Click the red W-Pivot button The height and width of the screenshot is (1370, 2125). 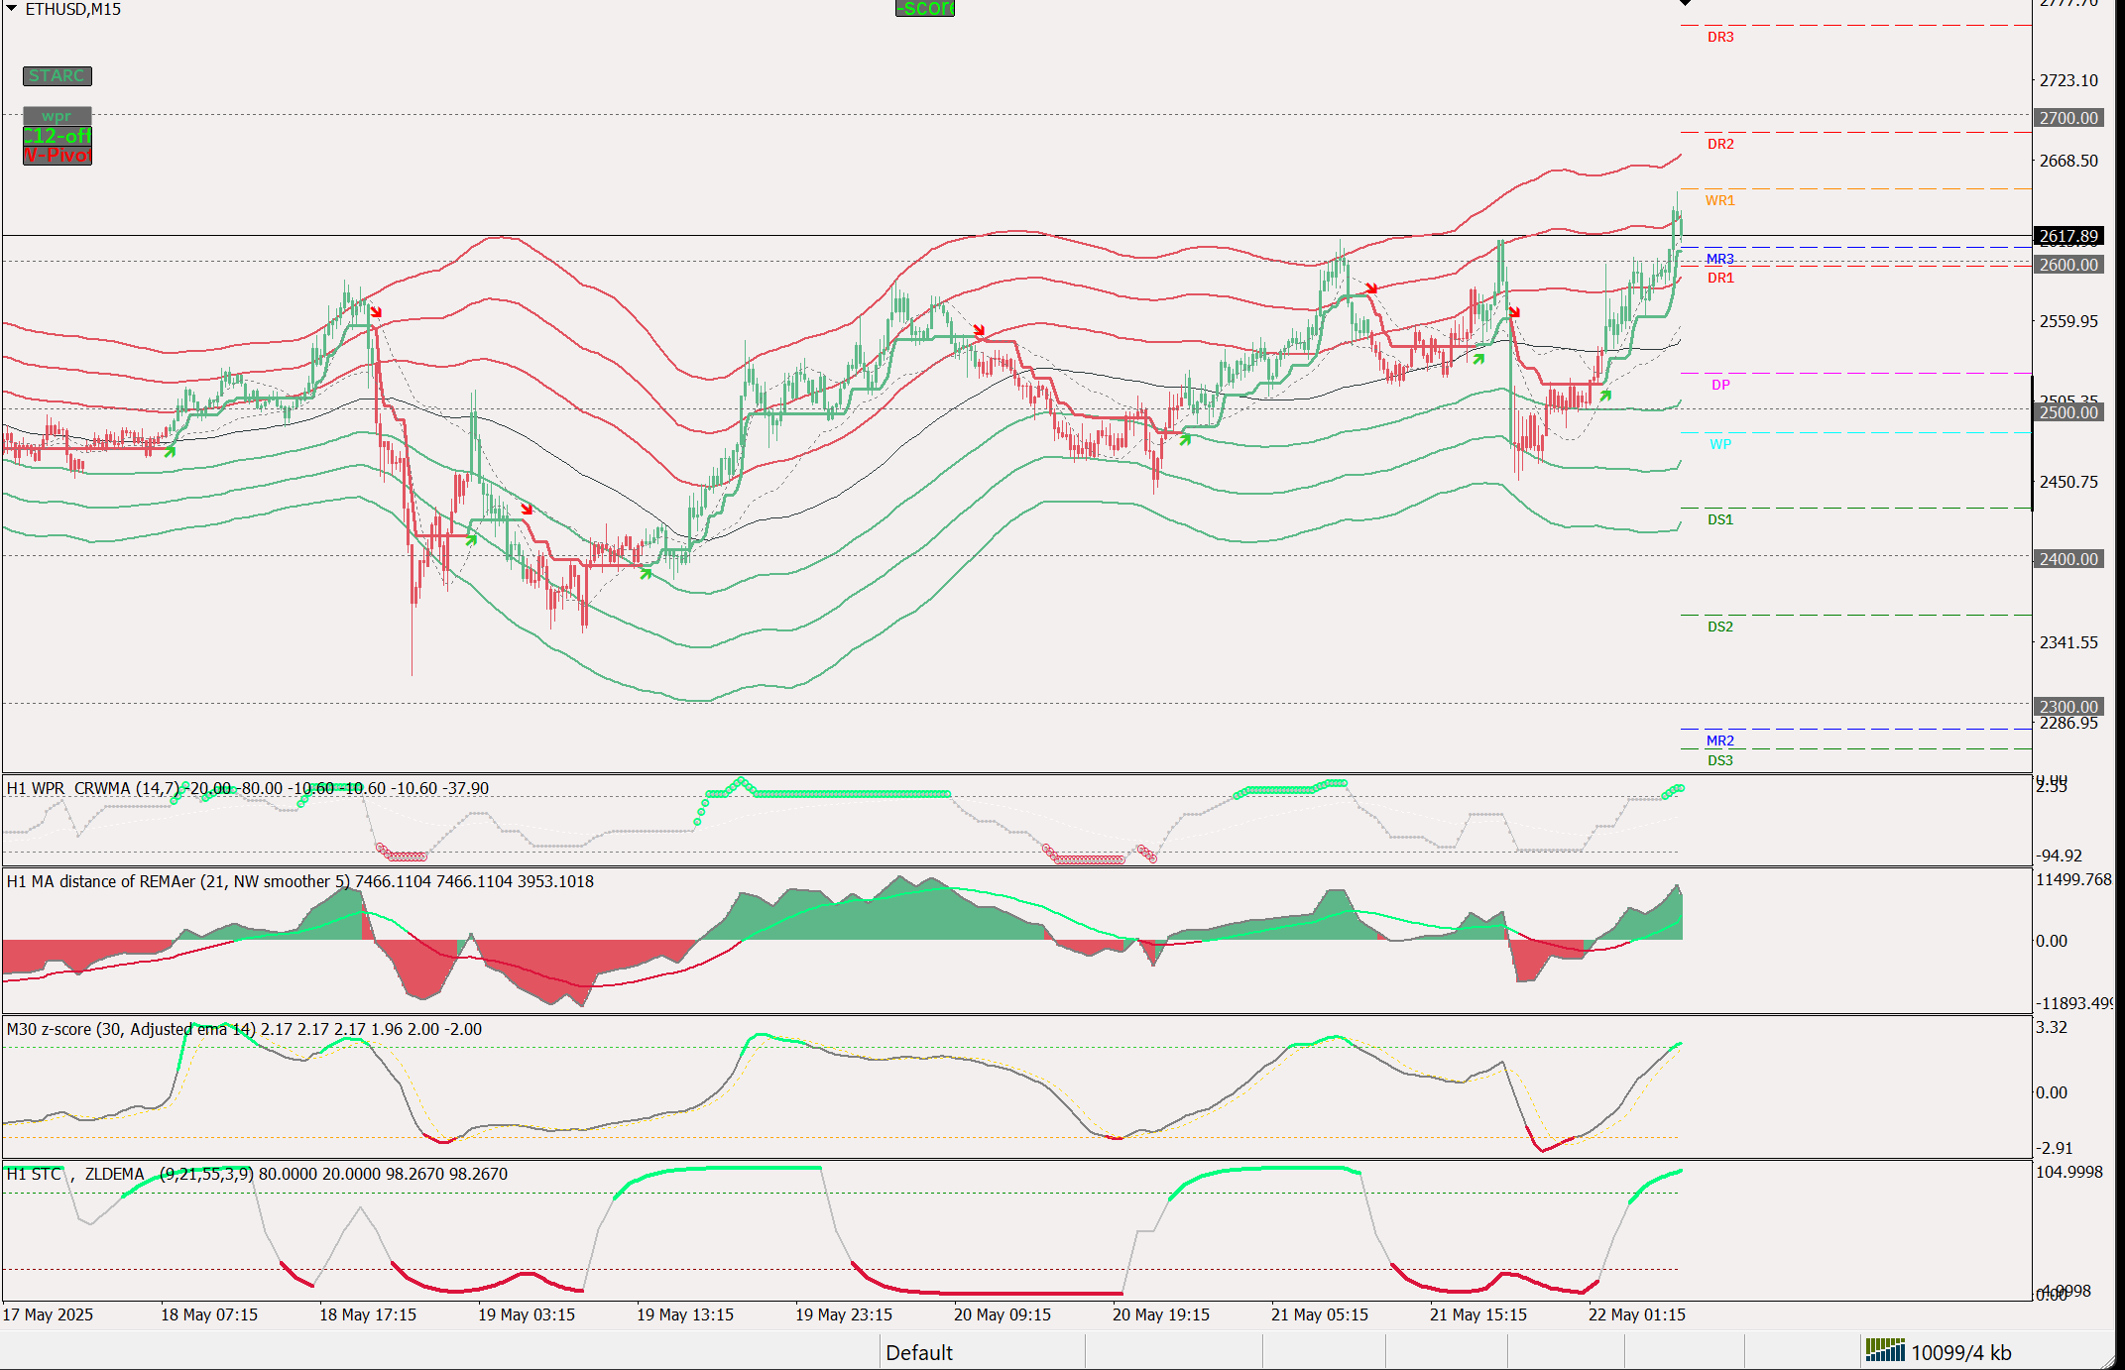click(x=58, y=156)
